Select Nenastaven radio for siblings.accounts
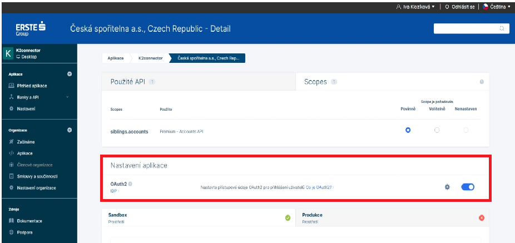Viewport: 515px width, 243px height. (x=466, y=130)
